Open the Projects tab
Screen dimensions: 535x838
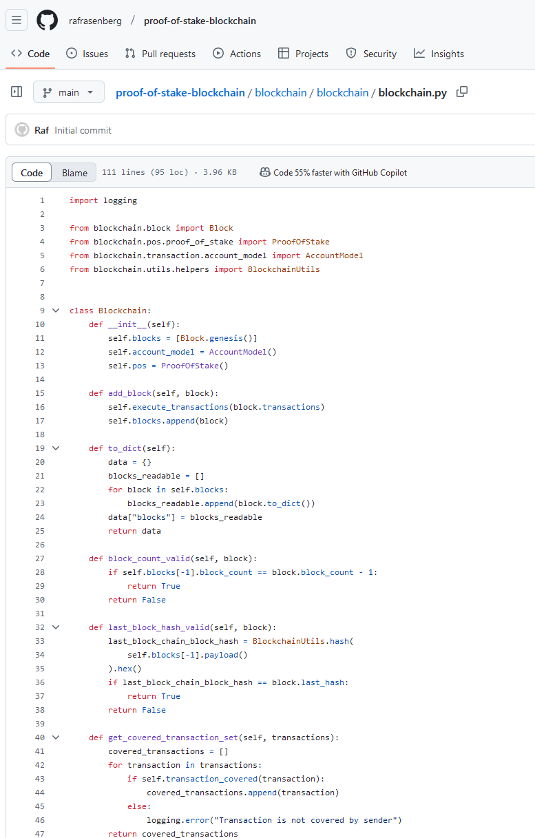click(303, 54)
